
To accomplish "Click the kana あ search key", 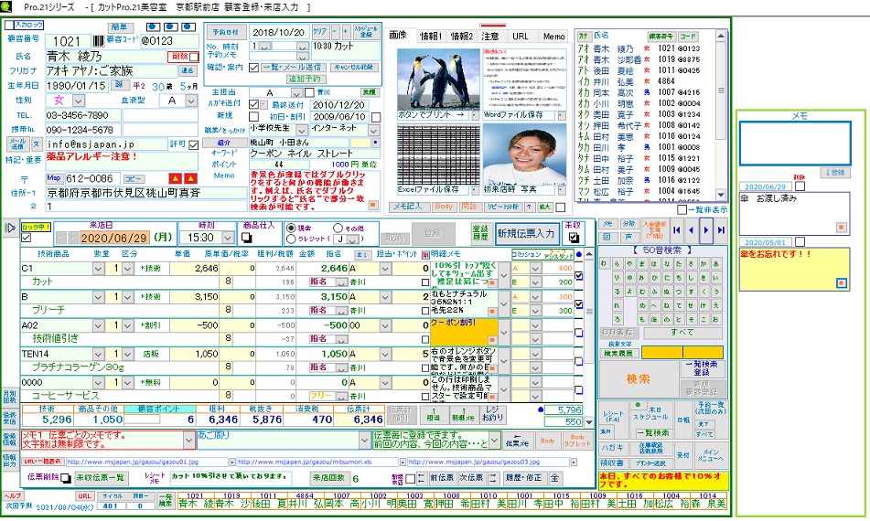I will click(x=717, y=264).
